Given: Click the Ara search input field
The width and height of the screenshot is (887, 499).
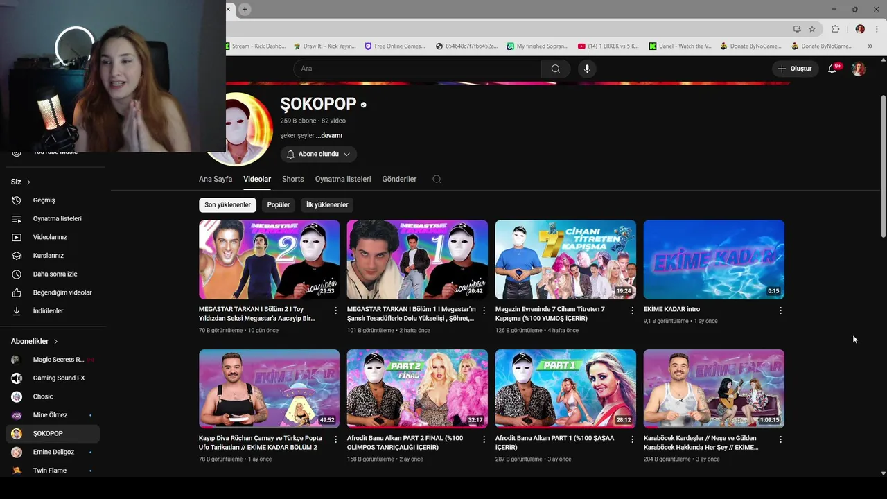Looking at the screenshot, I should coord(417,69).
